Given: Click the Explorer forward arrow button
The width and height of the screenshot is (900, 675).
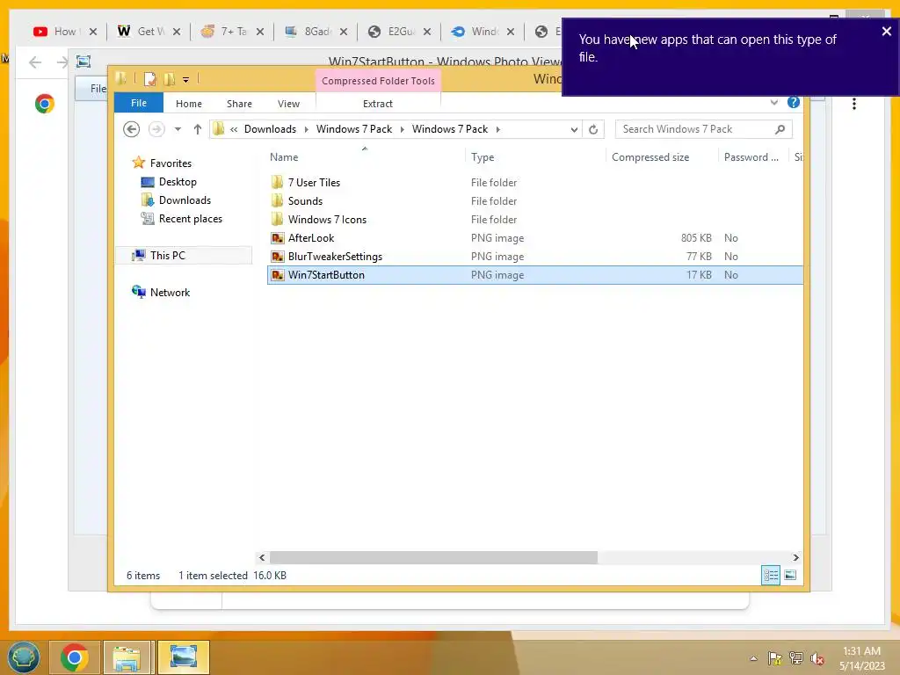Looking at the screenshot, I should point(156,129).
